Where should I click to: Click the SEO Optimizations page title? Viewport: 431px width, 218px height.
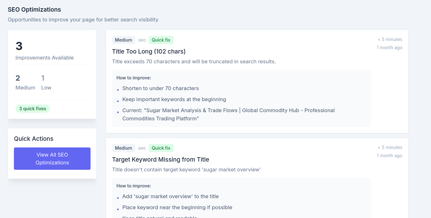click(x=34, y=10)
